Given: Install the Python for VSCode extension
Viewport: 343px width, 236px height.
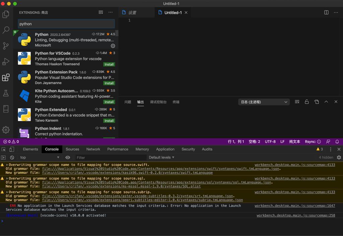Looking at the screenshot, I should click(109, 64).
